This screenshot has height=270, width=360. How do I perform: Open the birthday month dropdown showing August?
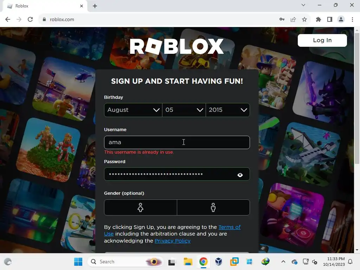click(133, 110)
